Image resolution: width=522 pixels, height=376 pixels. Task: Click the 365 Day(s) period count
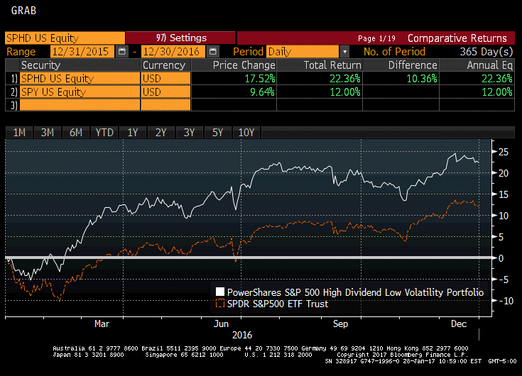486,52
